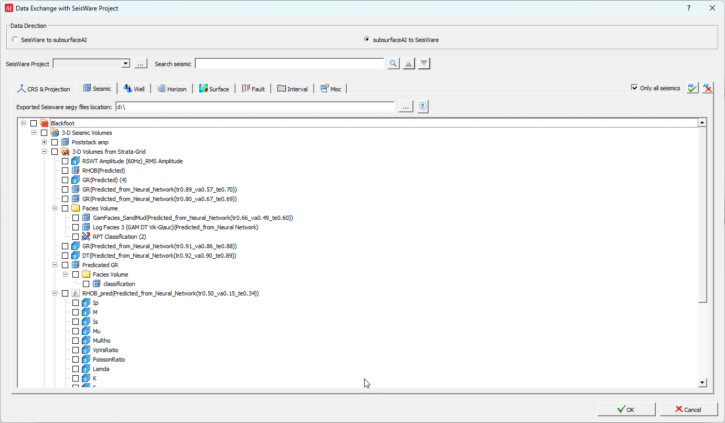Click the tree scrollbar down arrow
The height and width of the screenshot is (423, 725).
[702, 383]
